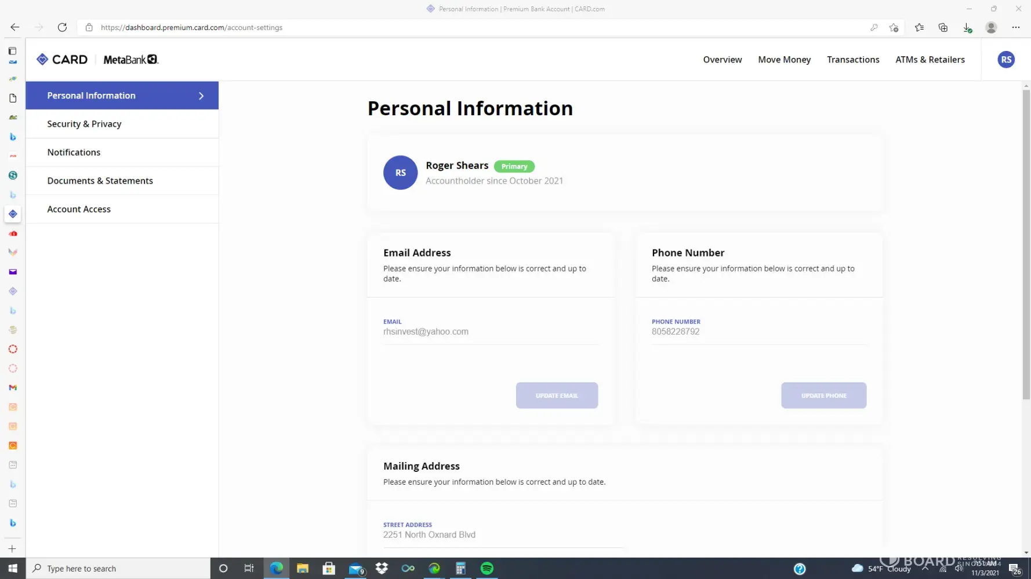Open browser Collections icon

click(x=943, y=27)
